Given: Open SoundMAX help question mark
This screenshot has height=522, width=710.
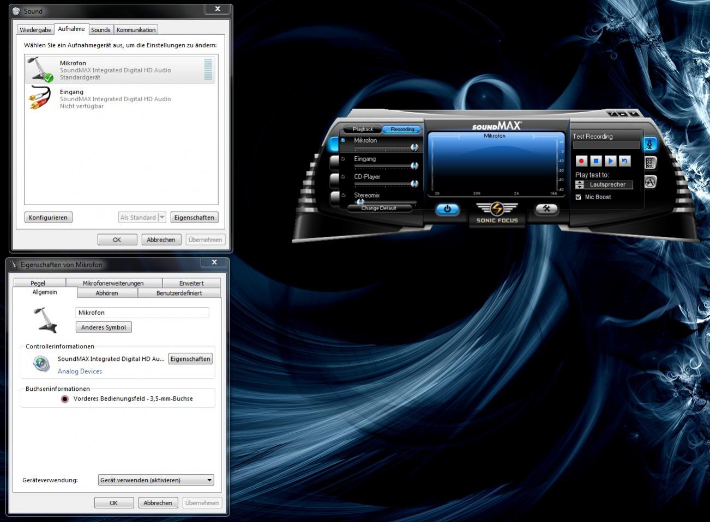Looking at the screenshot, I should [612, 113].
